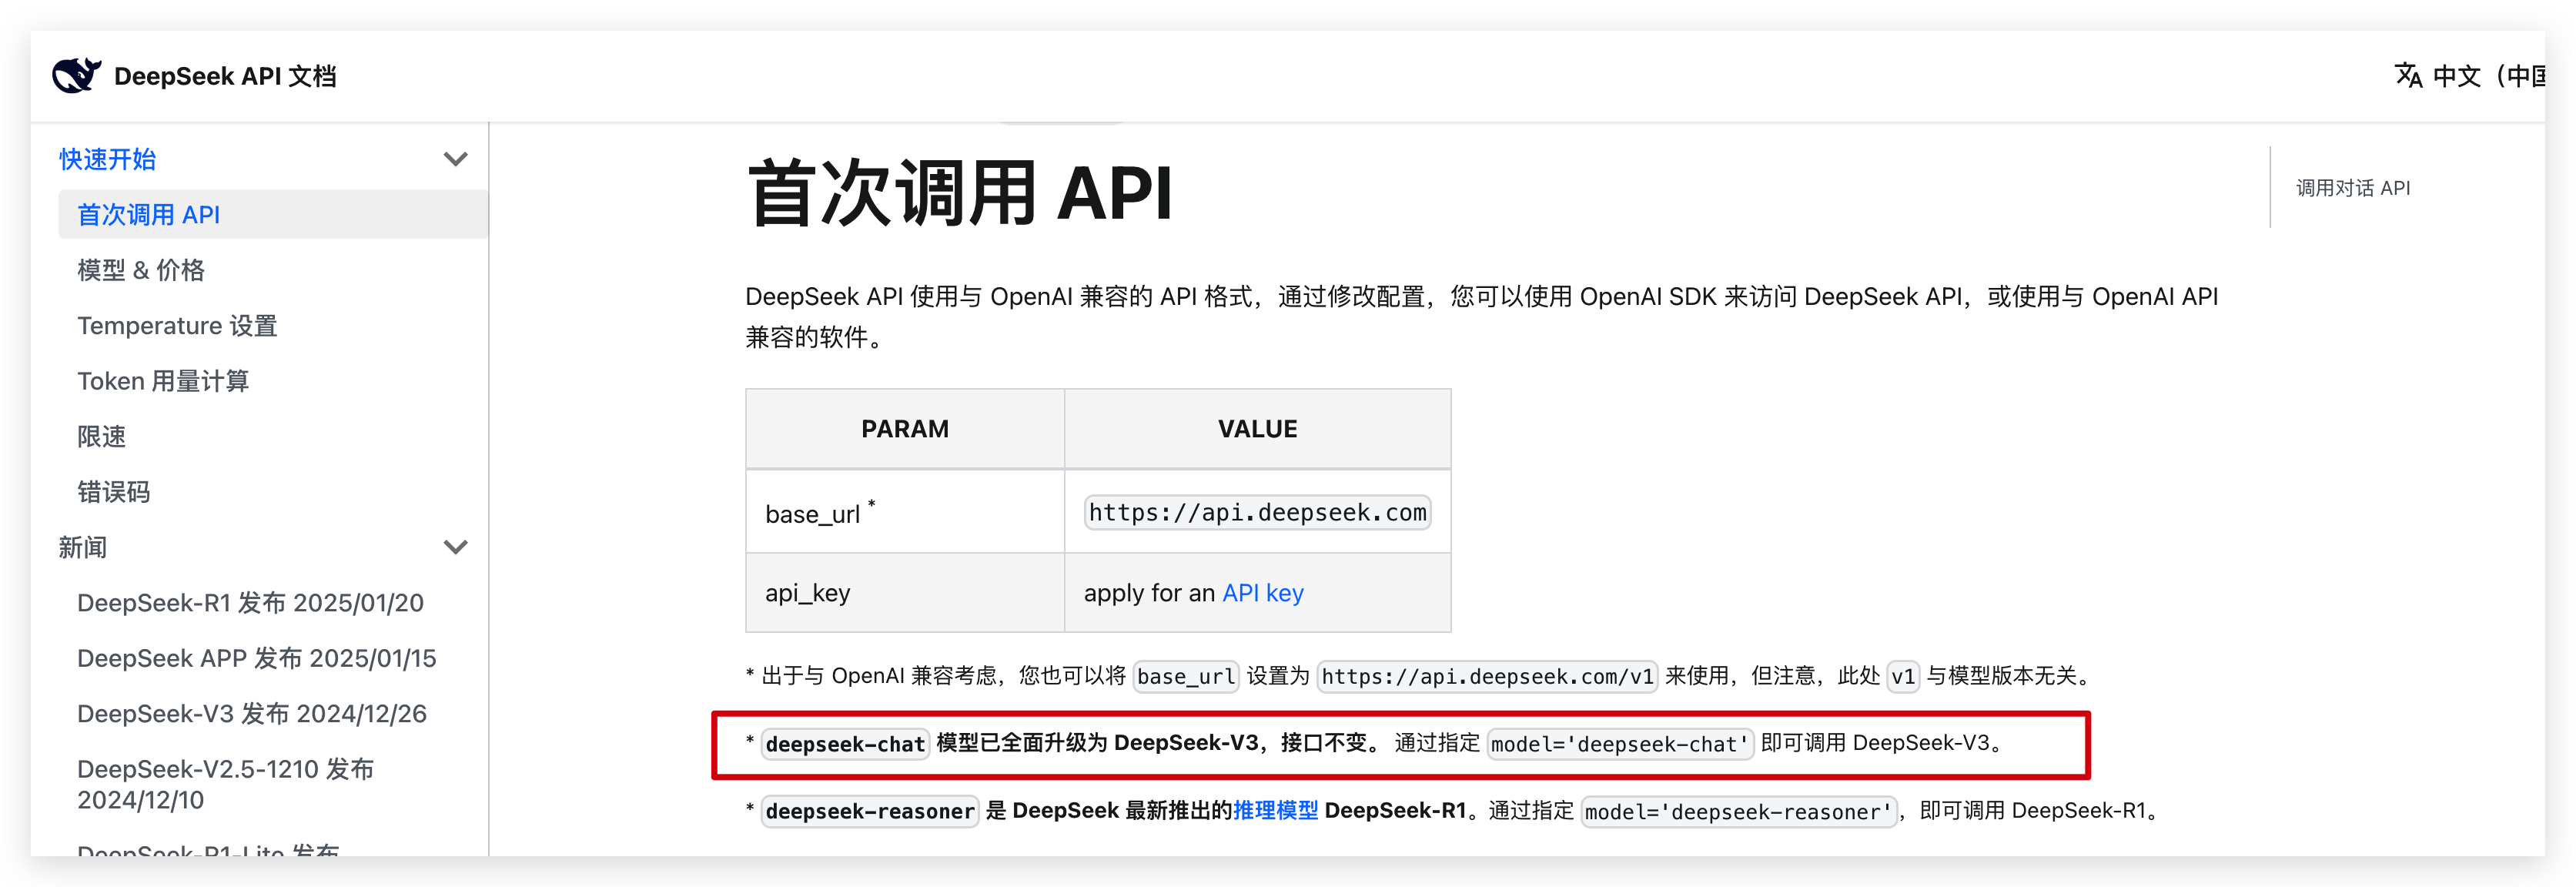This screenshot has height=887, width=2576.
Task: Go to 限速 sidebar page
Action: [x=102, y=437]
